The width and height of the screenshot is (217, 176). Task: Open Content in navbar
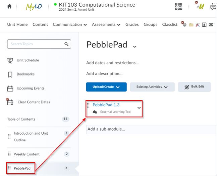[40, 24]
